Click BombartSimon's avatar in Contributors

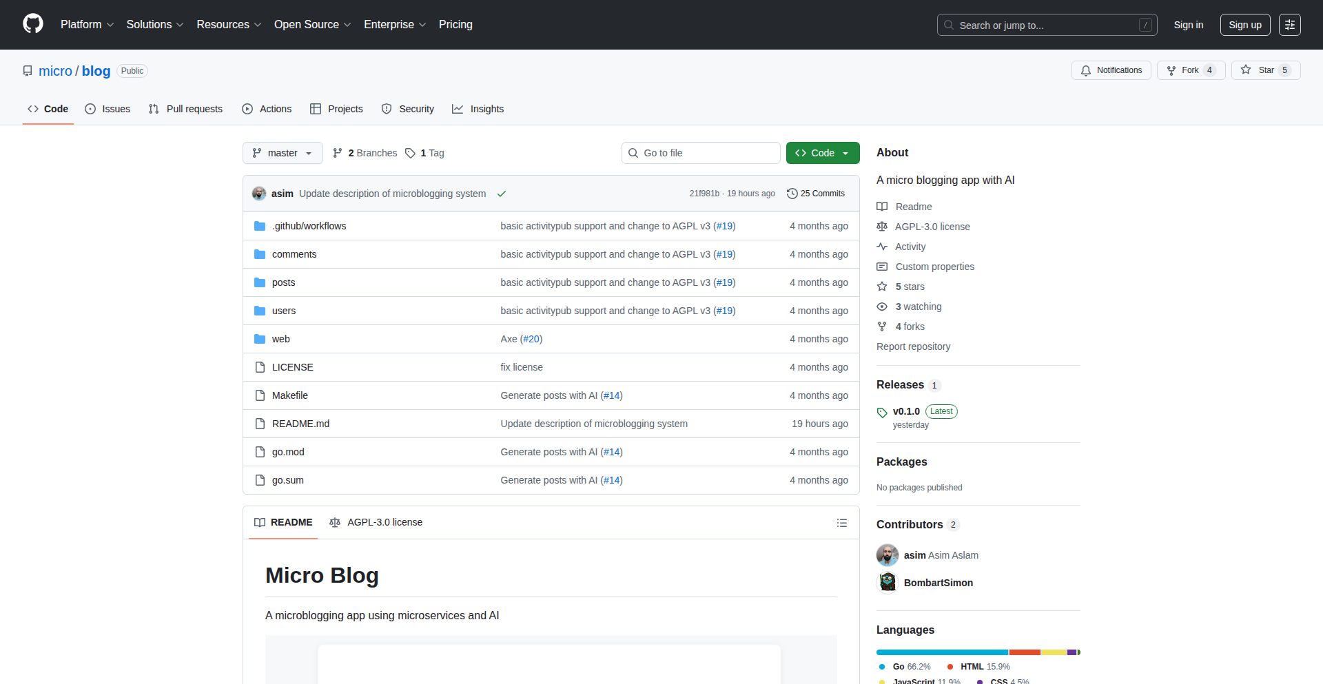[x=887, y=583]
